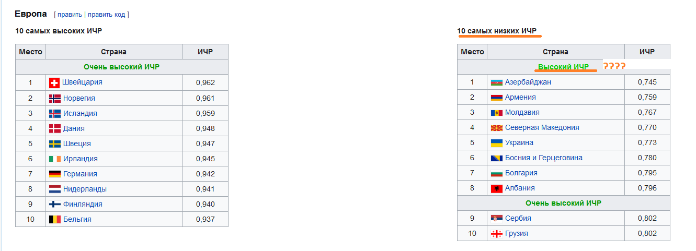The height and width of the screenshot is (251, 696).
Task: Follow the Босния и Герцеговина link
Action: click(x=544, y=158)
